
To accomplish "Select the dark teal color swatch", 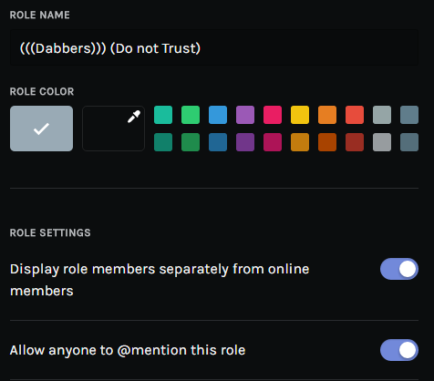I will tap(163, 142).
